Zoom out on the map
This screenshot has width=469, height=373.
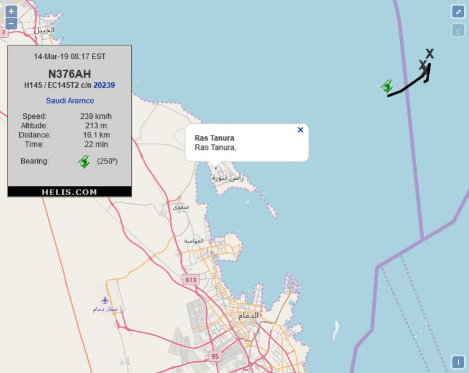point(11,24)
